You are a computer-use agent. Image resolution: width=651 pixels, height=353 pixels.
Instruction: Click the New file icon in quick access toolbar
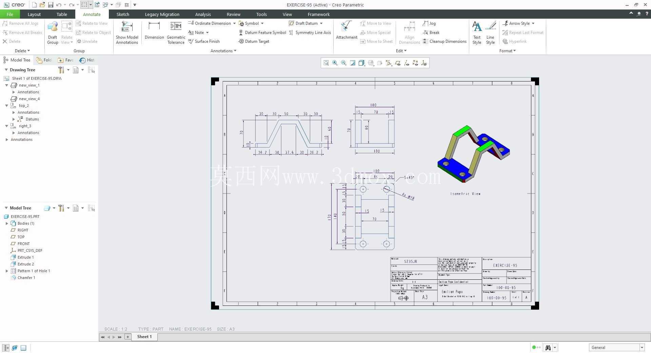[34, 5]
